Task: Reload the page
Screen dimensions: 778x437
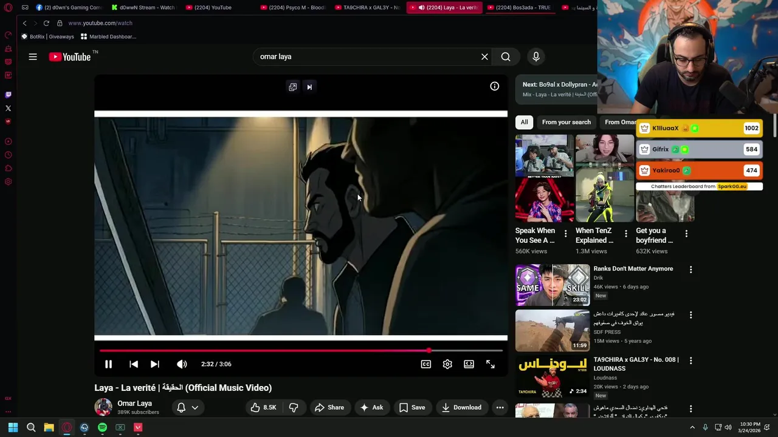Action: click(46, 23)
